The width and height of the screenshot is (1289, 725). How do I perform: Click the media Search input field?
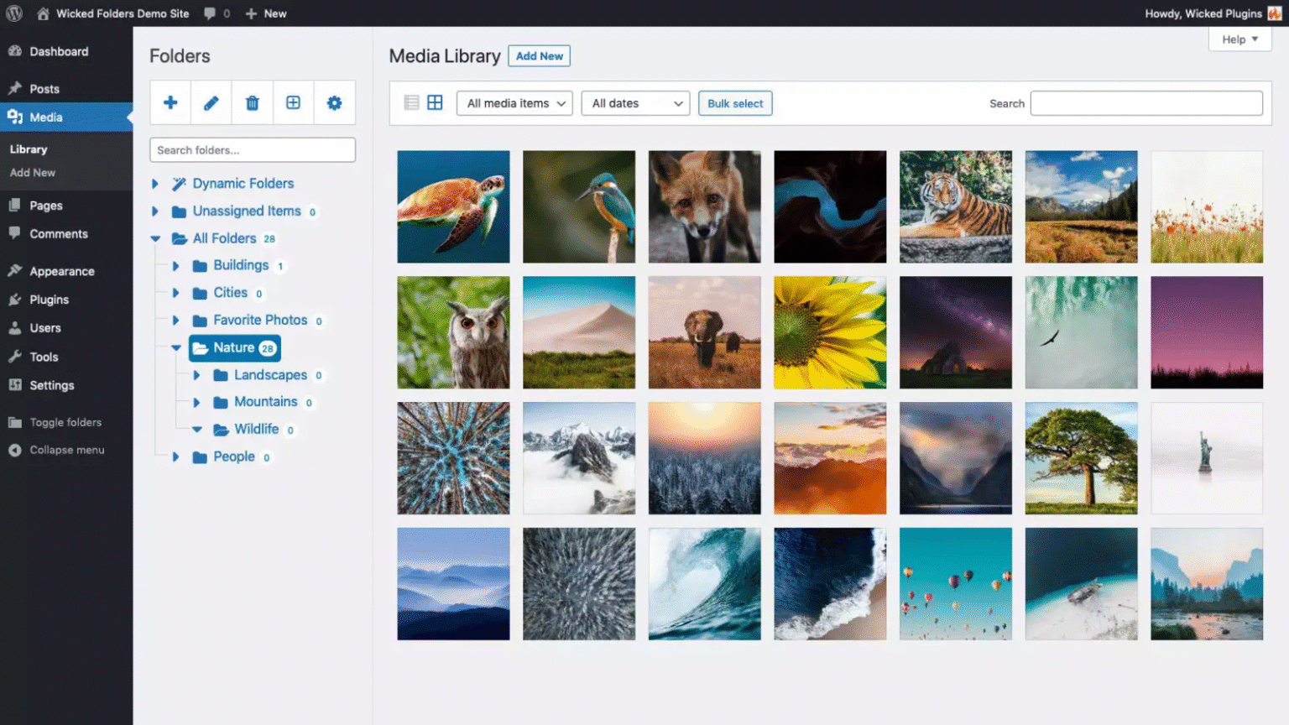click(x=1146, y=103)
